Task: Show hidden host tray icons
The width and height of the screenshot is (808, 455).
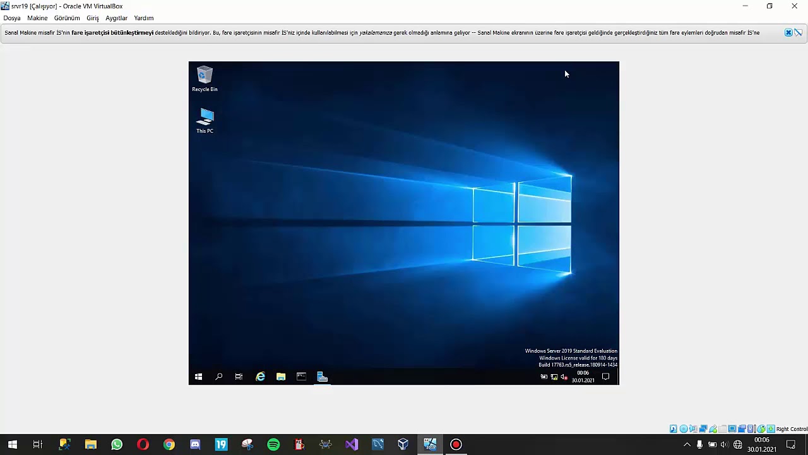Action: (687, 445)
